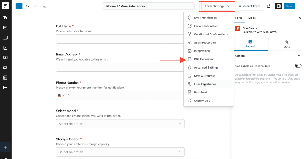
Task: Click the Instant Form button
Action: (250, 6)
